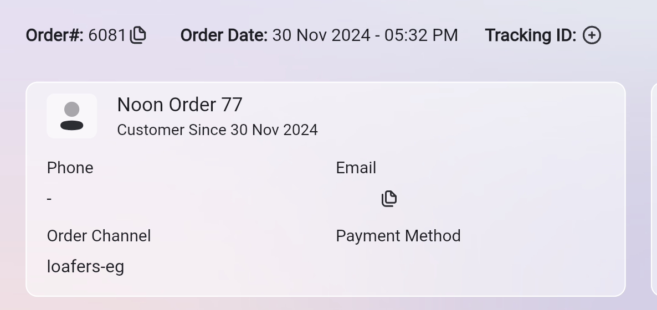The height and width of the screenshot is (310, 657).
Task: Select the loafers-eg channel value
Action: click(85, 267)
